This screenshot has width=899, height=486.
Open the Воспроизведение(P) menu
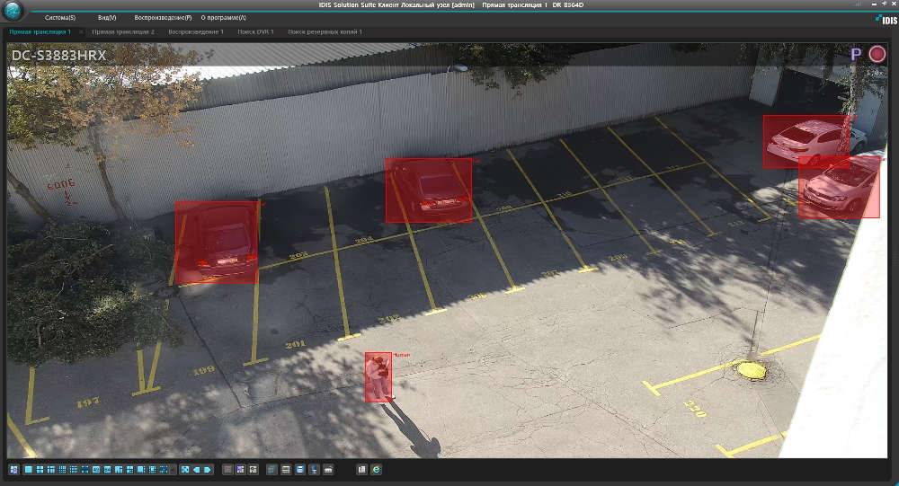(x=163, y=18)
